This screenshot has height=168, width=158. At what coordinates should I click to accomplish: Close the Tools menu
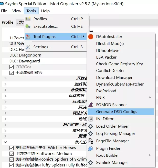pyautogui.click(x=31, y=11)
